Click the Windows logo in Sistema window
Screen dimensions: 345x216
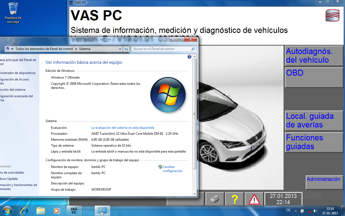[x=168, y=95]
